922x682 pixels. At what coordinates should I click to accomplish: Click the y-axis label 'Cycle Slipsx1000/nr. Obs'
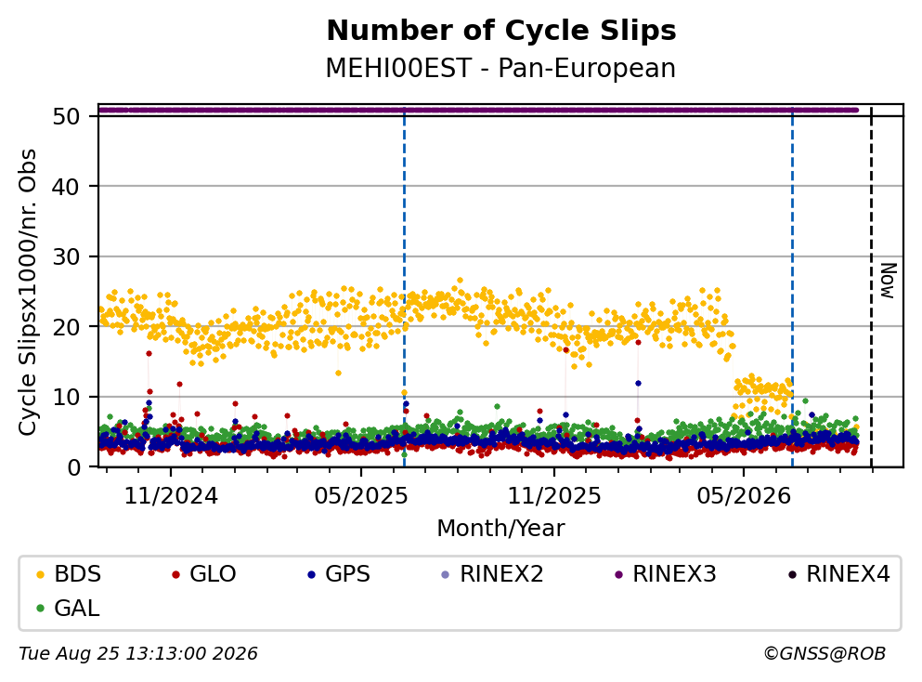tap(27, 292)
